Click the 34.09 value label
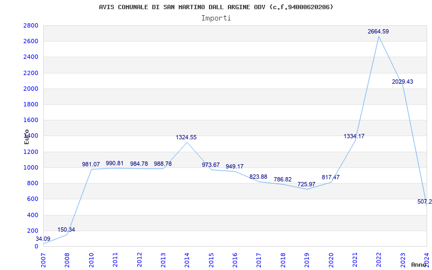Screen dimensions: 432x270 pyautogui.click(x=43, y=239)
